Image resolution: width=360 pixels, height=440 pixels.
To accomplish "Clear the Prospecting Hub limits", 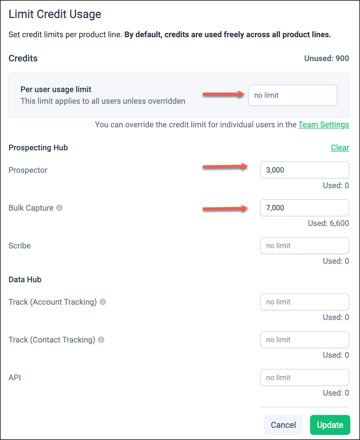I will click(340, 148).
